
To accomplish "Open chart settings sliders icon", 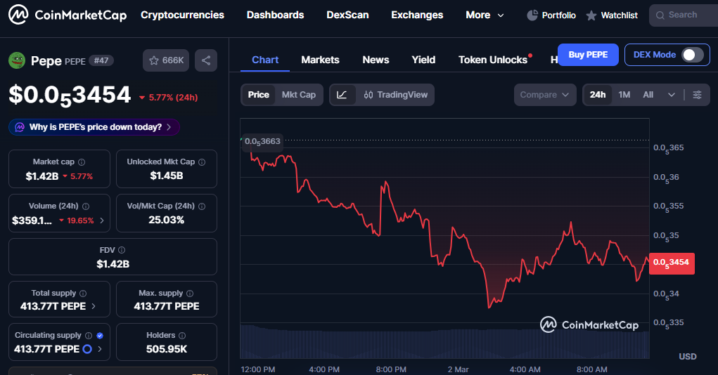I will point(697,95).
